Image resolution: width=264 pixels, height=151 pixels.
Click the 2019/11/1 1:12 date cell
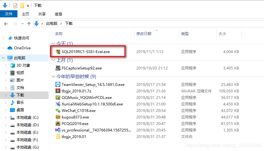coord(150,52)
